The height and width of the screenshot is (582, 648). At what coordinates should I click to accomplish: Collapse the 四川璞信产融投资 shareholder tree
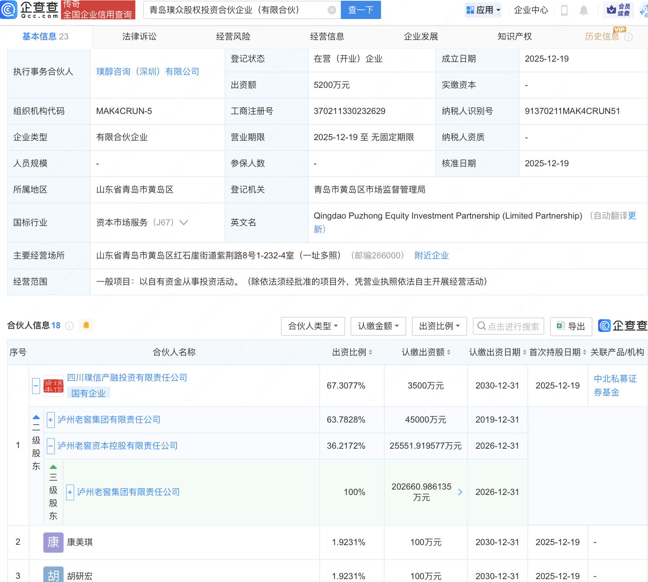point(36,386)
